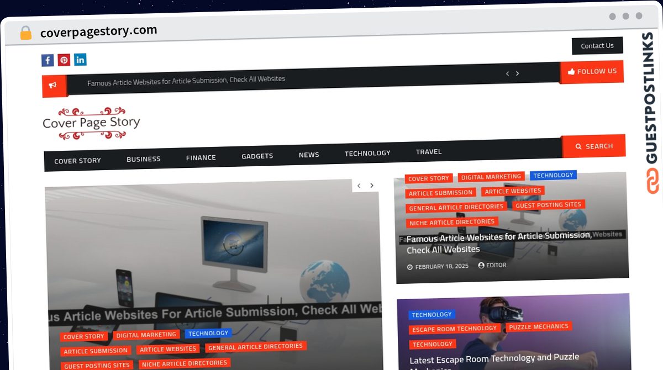The image size is (663, 370).
Task: Click the Search button label
Action: tap(599, 146)
